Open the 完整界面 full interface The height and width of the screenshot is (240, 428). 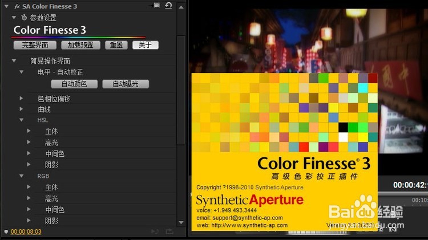coord(35,45)
